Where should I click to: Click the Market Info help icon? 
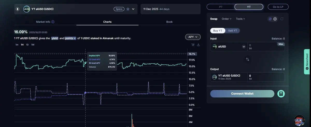pos(53,22)
